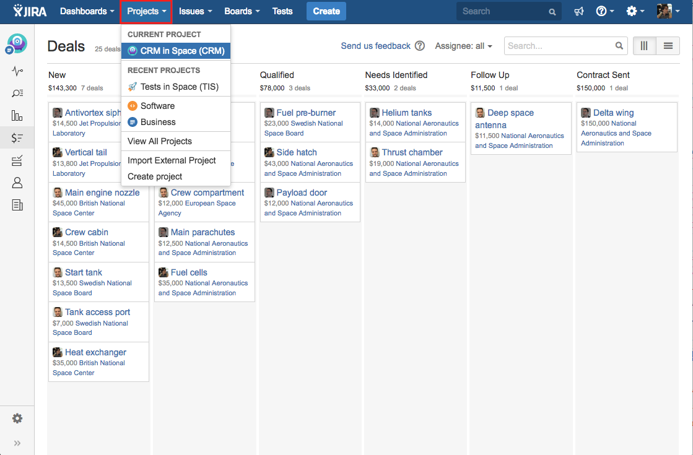
Task: Click the top navigation Search field
Action: [x=508, y=12]
